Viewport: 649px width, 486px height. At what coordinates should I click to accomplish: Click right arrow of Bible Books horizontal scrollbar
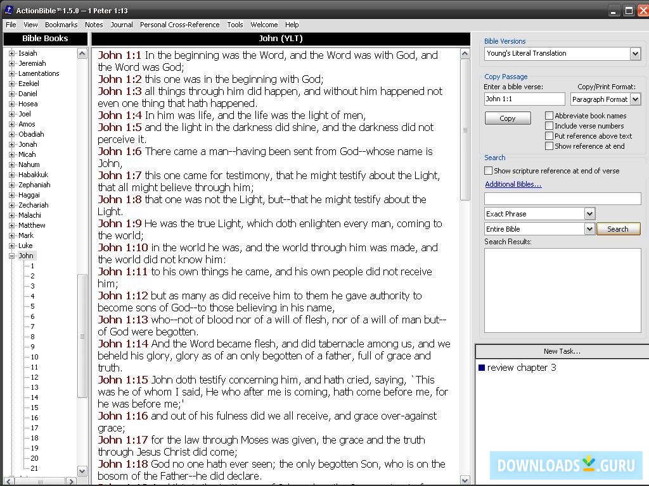point(71,482)
